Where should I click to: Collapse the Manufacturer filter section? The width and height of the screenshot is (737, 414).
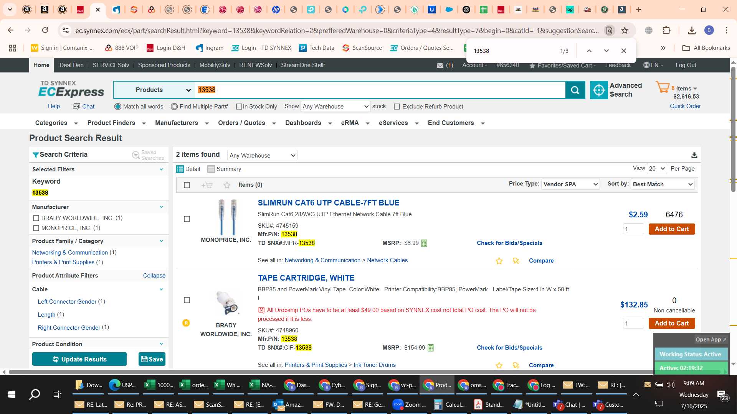tap(161, 207)
